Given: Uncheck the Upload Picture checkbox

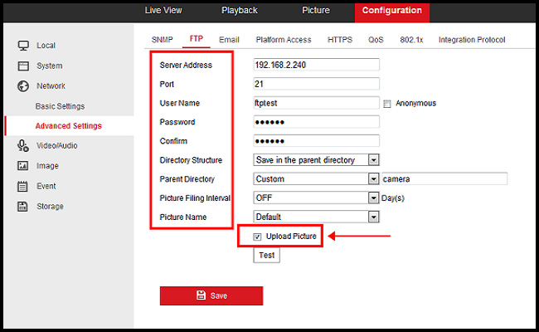Looking at the screenshot, I should tap(257, 237).
